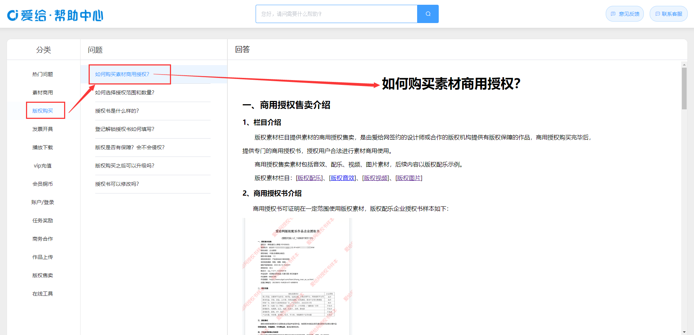Click the 分类 column header

point(44,50)
